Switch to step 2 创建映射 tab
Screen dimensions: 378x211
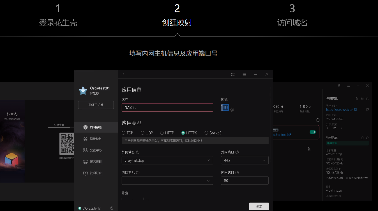point(177,15)
